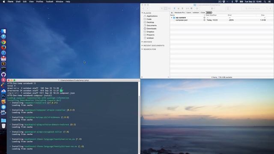Open the Window menu

[x=60, y=2]
